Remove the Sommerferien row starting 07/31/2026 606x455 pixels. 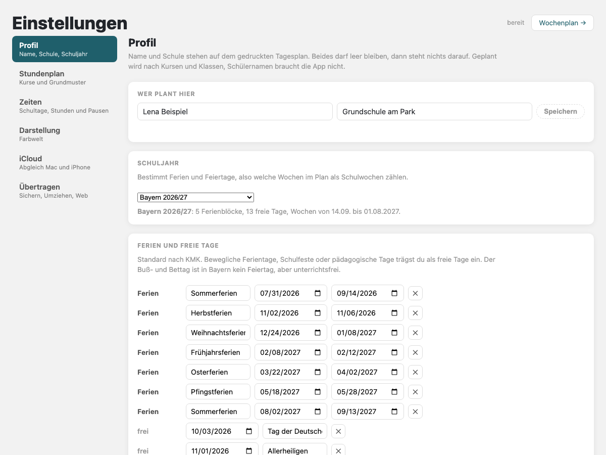tap(415, 293)
